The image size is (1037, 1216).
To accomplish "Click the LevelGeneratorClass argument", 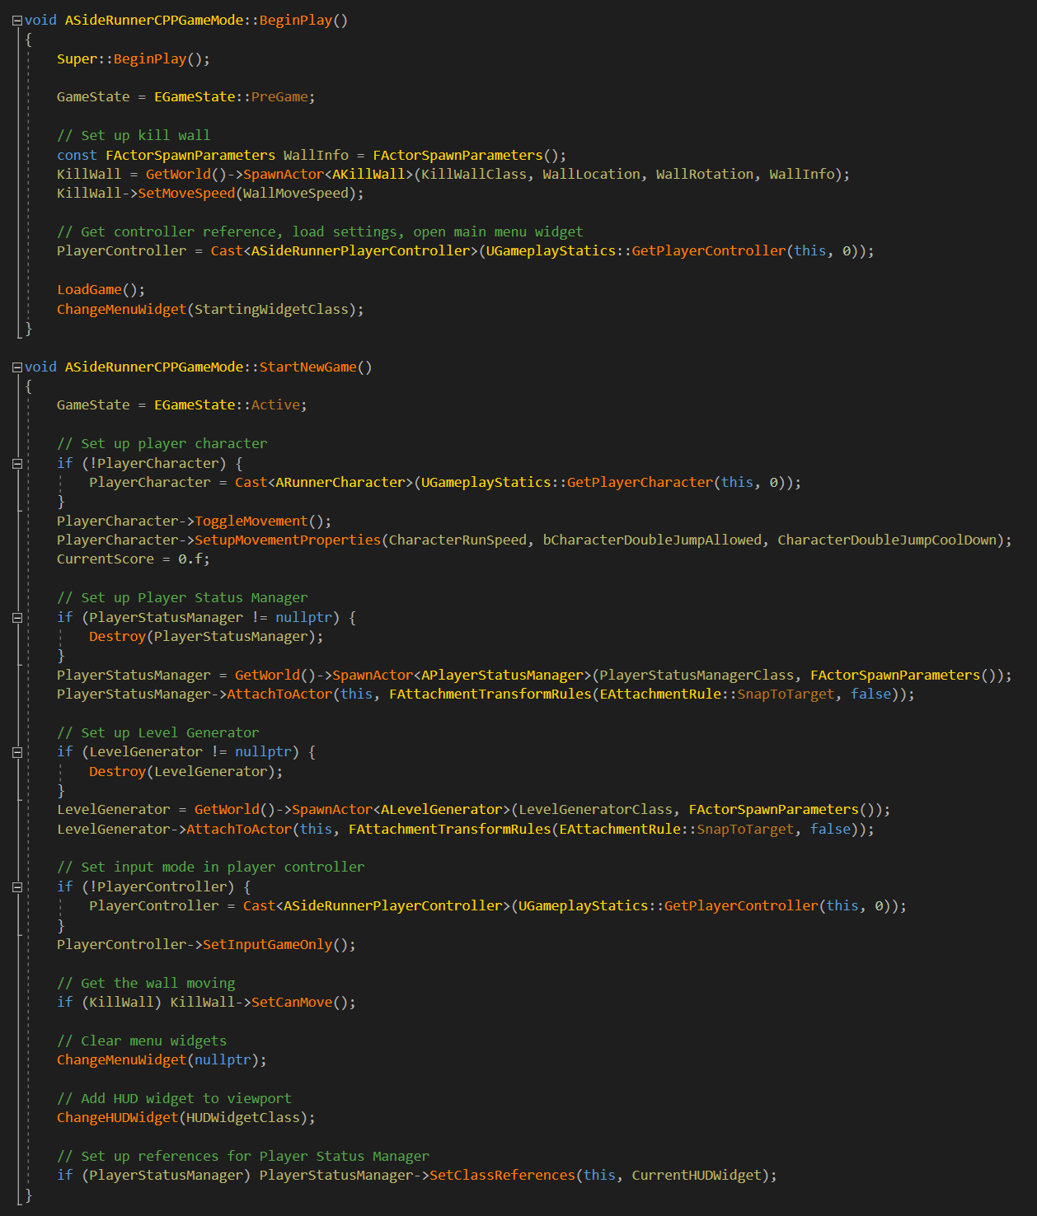I will [x=595, y=810].
